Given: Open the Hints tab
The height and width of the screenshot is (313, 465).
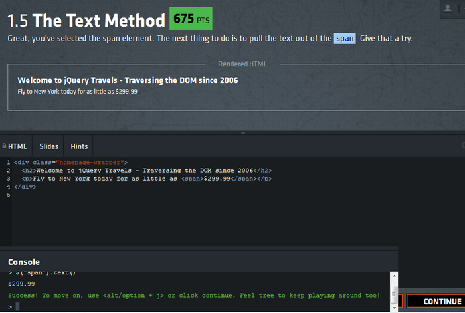Looking at the screenshot, I should [x=79, y=146].
